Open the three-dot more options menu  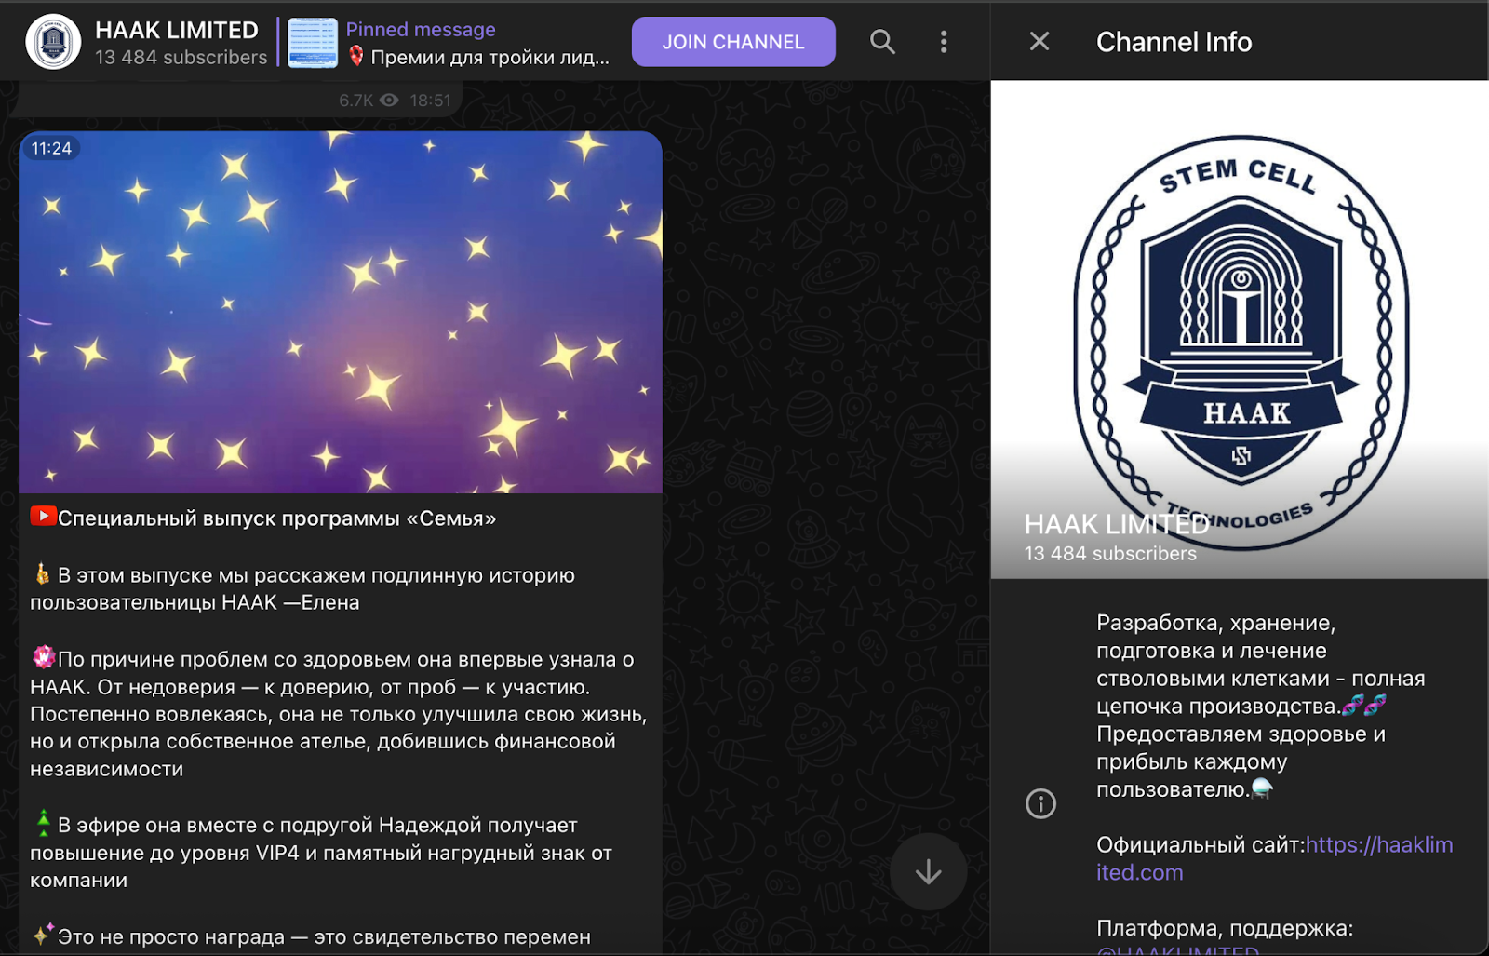tap(944, 42)
